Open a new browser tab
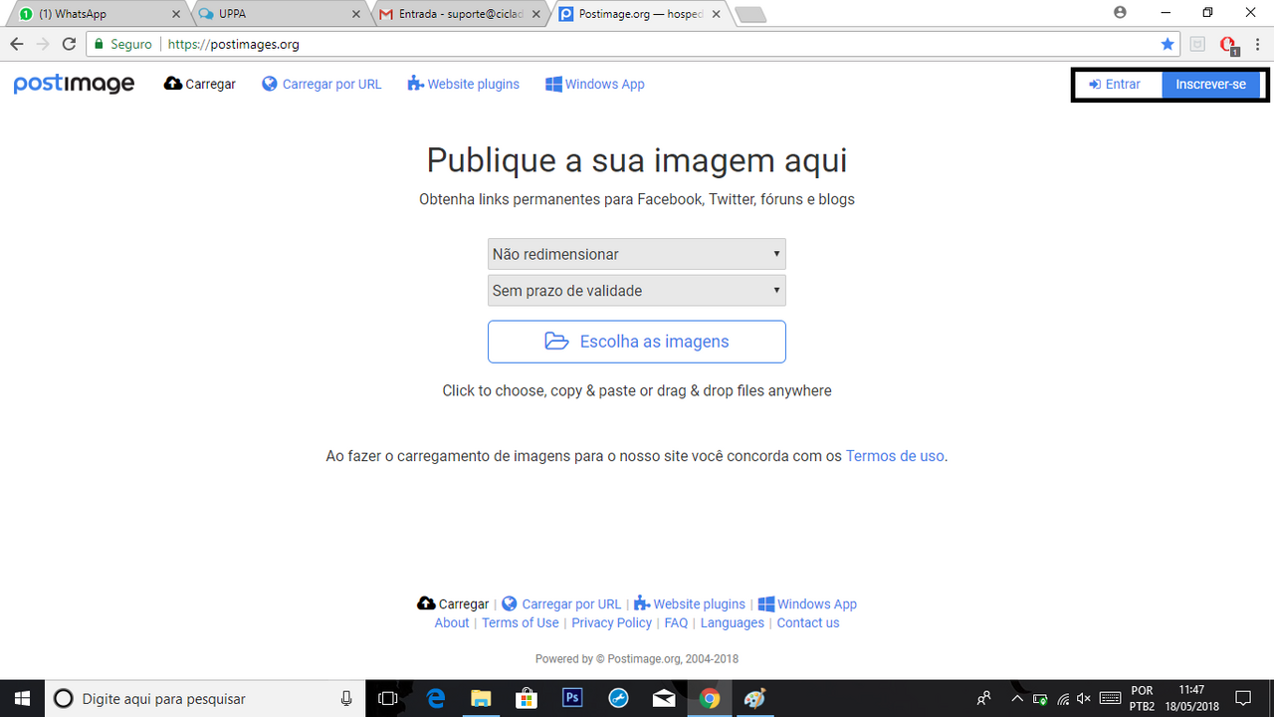This screenshot has height=717, width=1274. pos(749,14)
